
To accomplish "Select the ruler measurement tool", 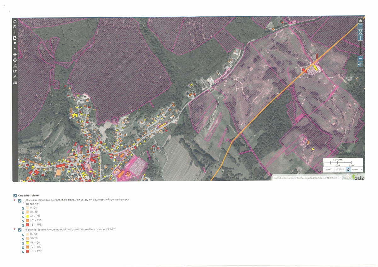I will (15, 66).
